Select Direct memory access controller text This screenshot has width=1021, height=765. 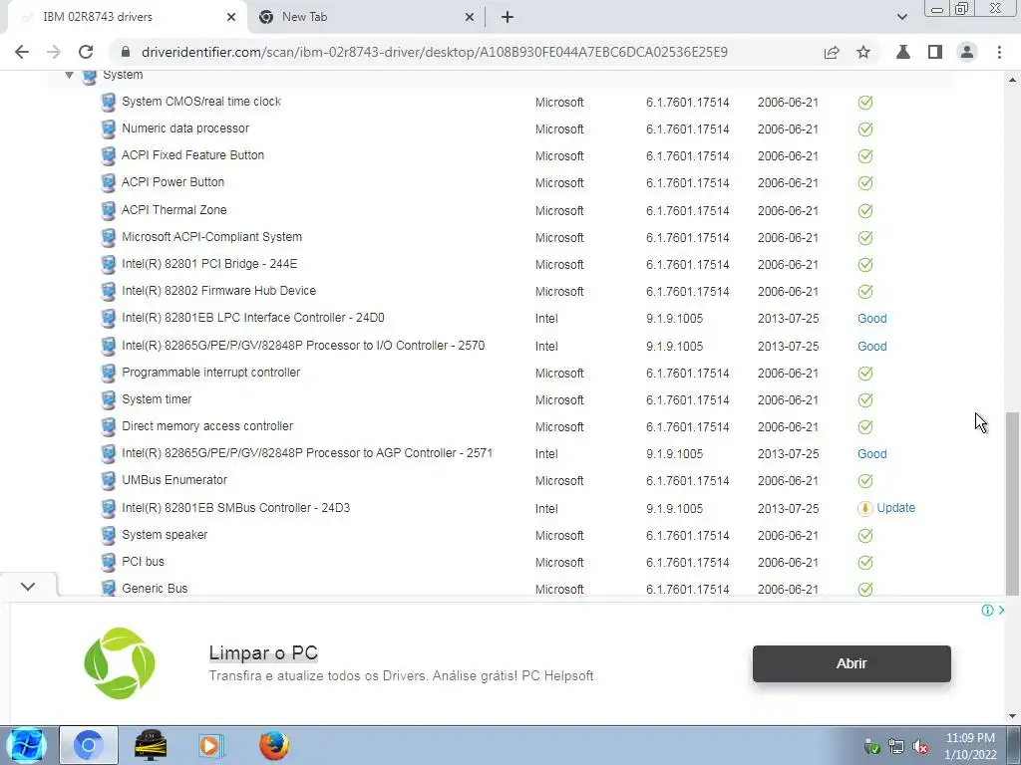207,426
